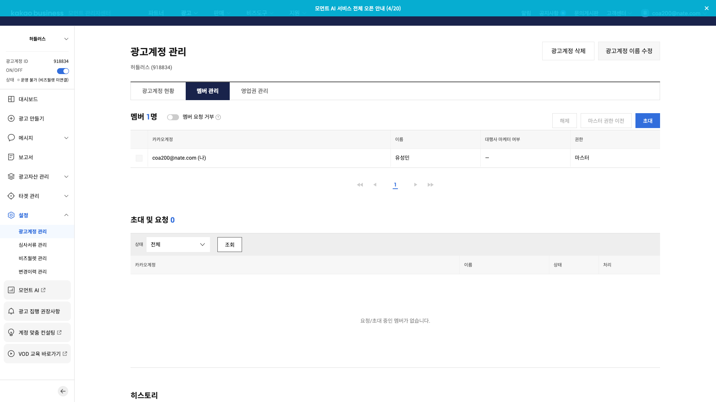Expand the 타겟 관리 menu chevron

pos(66,196)
